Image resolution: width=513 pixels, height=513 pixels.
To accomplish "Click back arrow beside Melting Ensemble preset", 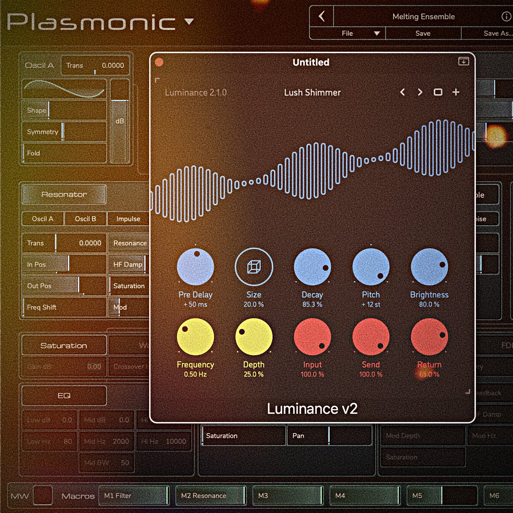I will coord(321,17).
